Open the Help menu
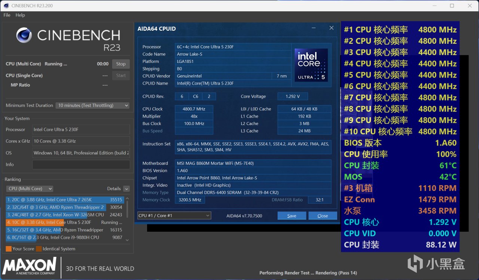 point(20,15)
